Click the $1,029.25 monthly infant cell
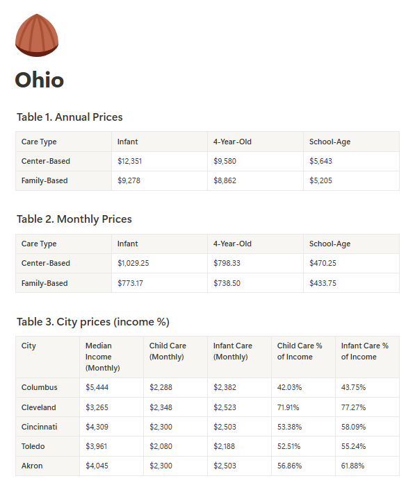 click(159, 263)
